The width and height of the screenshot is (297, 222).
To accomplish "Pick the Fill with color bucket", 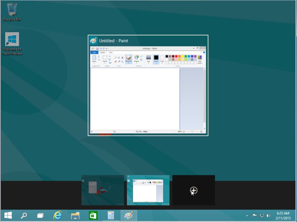I will pyautogui.click(x=119, y=58).
